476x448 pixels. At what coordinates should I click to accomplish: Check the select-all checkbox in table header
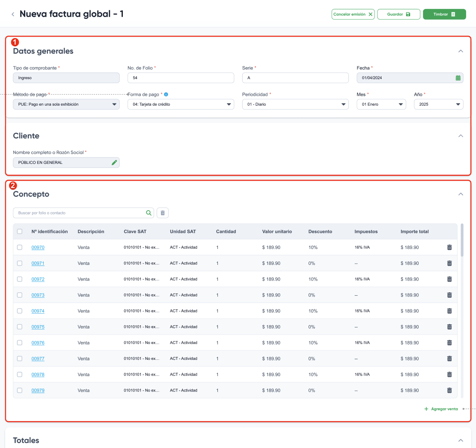pos(20,231)
